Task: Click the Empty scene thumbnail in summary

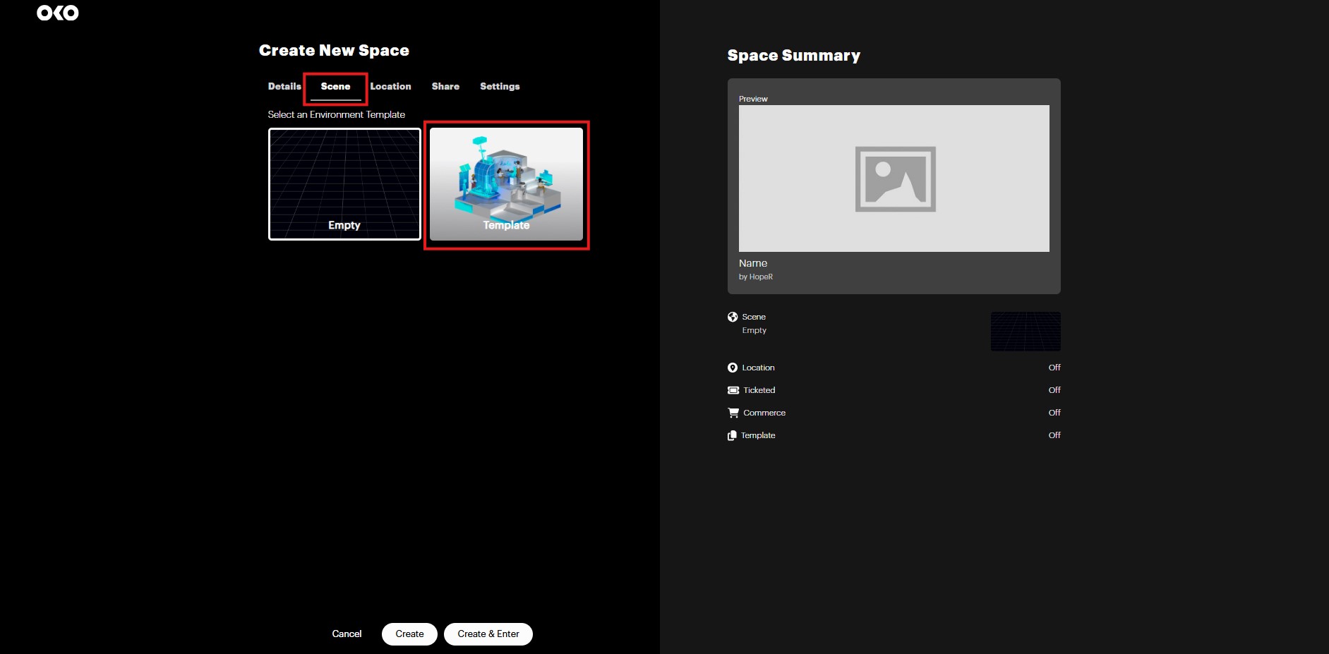Action: click(1026, 332)
